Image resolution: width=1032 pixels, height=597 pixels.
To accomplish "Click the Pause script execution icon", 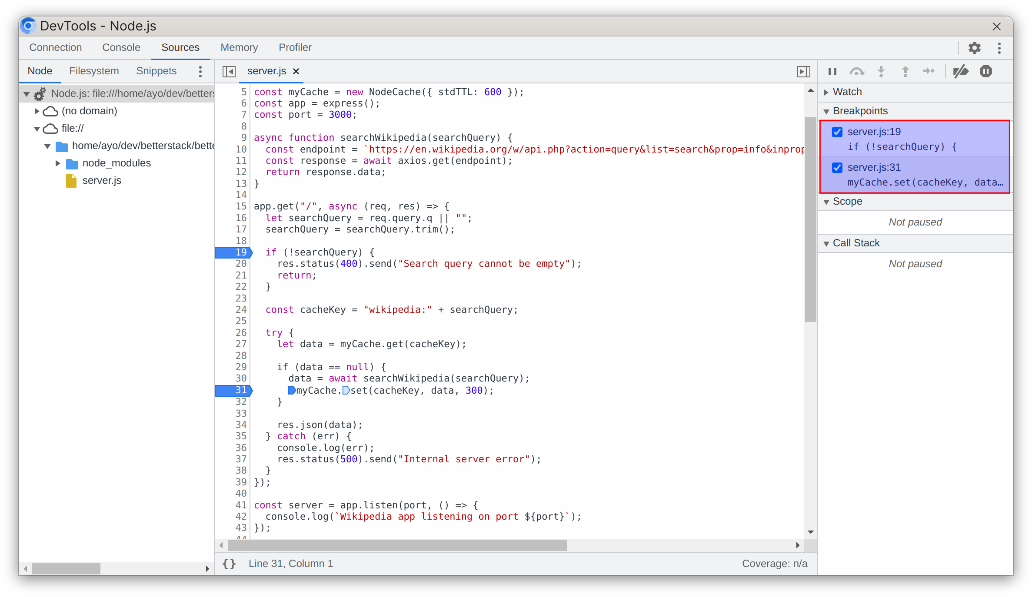I will pyautogui.click(x=832, y=71).
